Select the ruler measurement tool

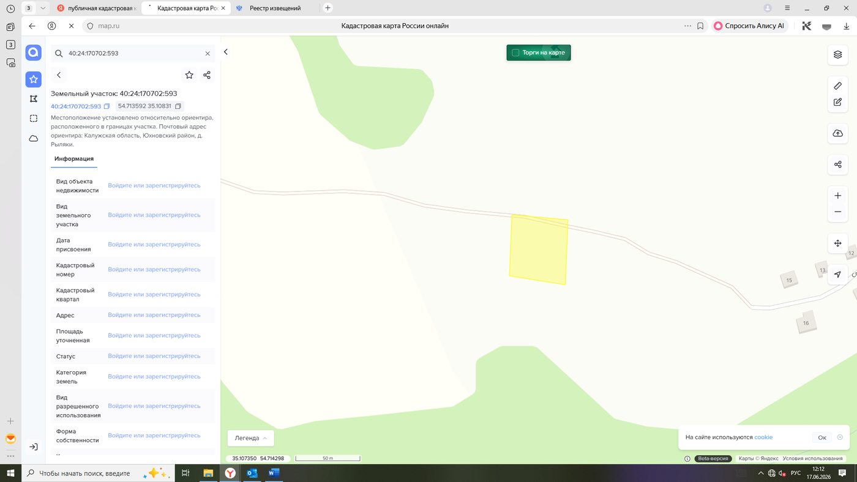[x=837, y=86]
